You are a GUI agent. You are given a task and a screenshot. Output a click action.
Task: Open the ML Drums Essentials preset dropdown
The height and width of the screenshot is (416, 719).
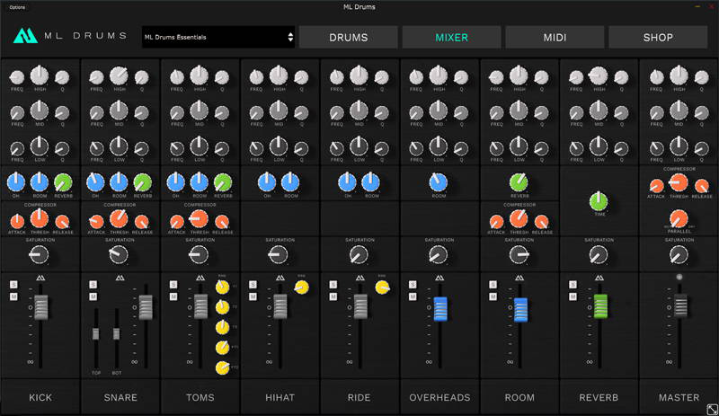coord(217,37)
